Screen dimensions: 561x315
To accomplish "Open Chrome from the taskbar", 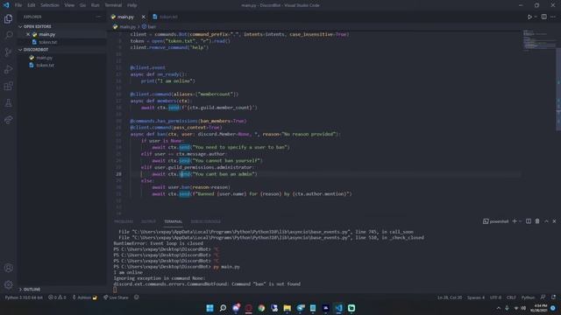I will coord(261,308).
